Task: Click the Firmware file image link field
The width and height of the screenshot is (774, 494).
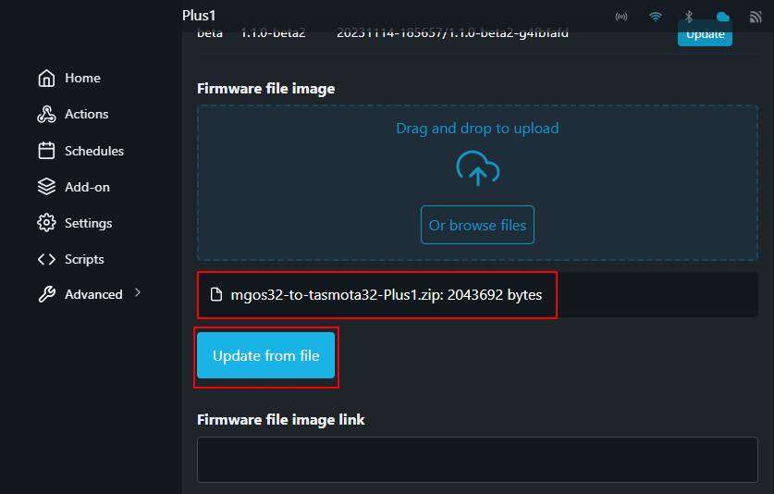Action: tap(477, 460)
